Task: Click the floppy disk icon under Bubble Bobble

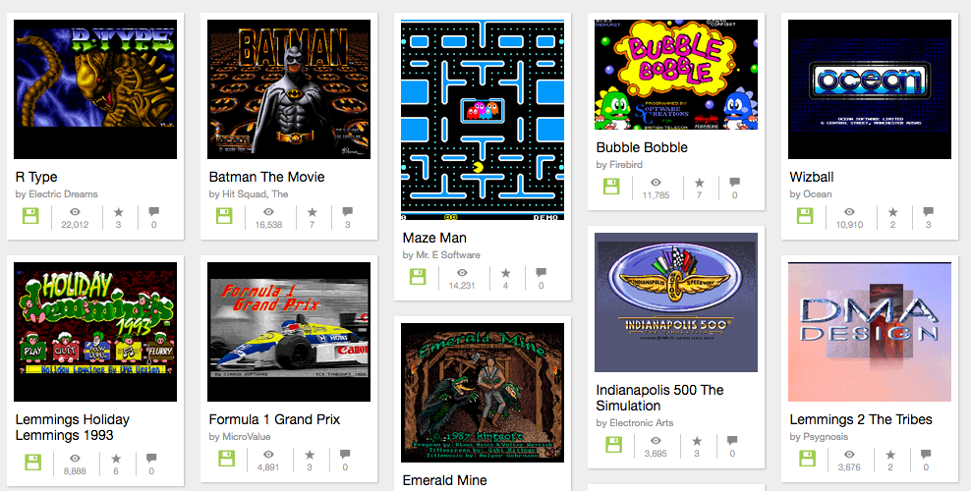Action: 611,187
